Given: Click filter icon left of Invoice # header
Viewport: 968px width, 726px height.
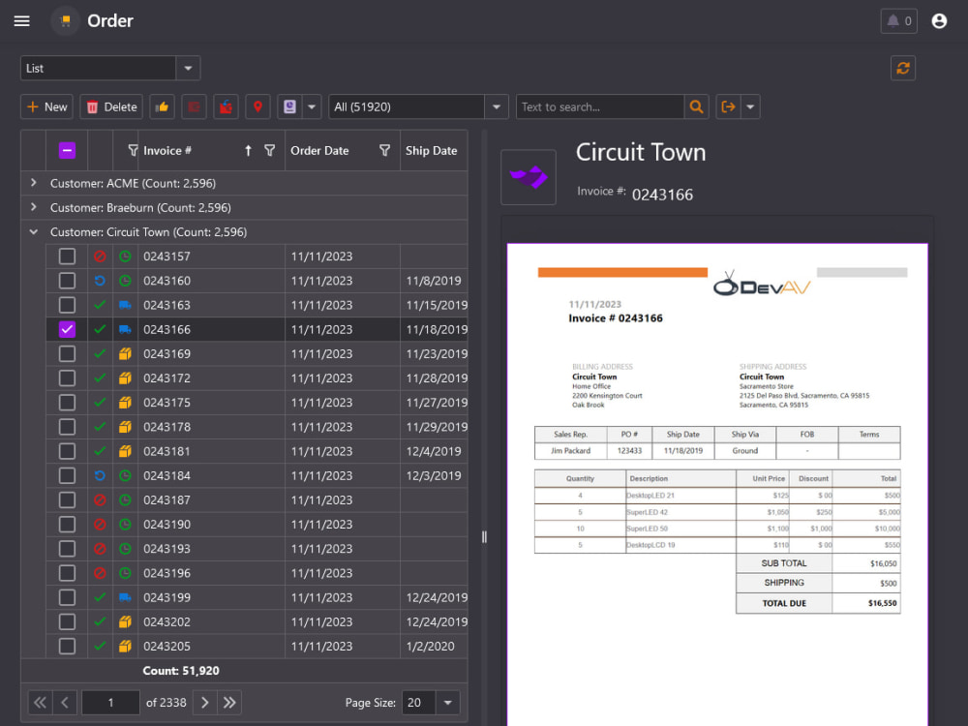Looking at the screenshot, I should (x=133, y=150).
